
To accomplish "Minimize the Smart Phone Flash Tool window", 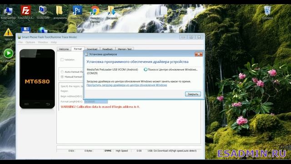I will pos(183,37).
